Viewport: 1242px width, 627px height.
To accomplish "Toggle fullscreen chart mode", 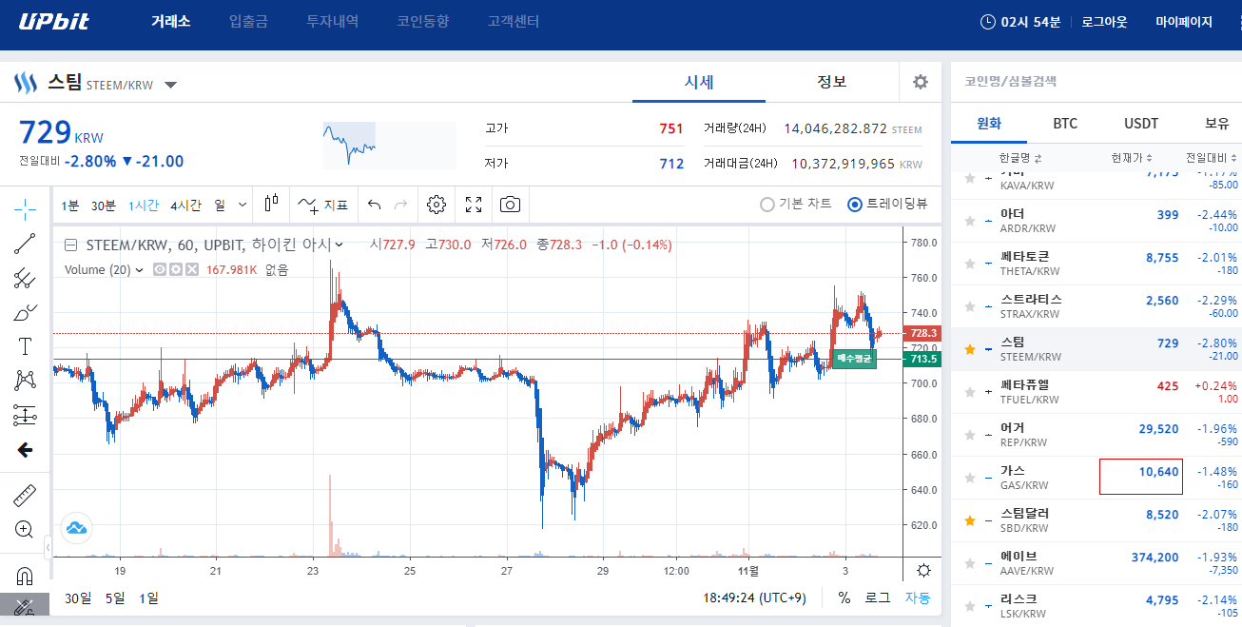I will 474,205.
